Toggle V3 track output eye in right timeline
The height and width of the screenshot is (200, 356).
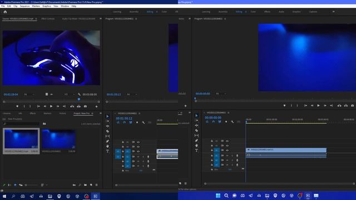[227, 141]
